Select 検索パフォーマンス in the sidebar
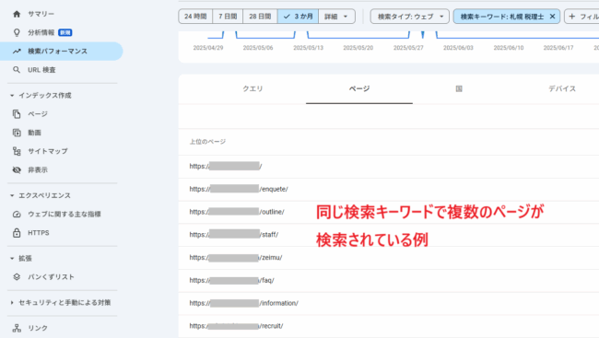Image resolution: width=599 pixels, height=338 pixels. point(61,52)
